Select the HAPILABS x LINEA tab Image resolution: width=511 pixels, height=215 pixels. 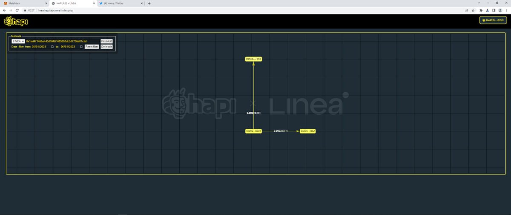(x=72, y=3)
